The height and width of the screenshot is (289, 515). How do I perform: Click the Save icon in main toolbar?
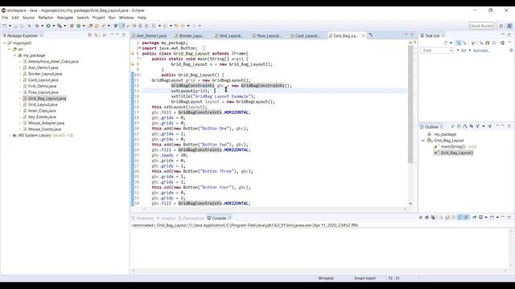pyautogui.click(x=15, y=26)
